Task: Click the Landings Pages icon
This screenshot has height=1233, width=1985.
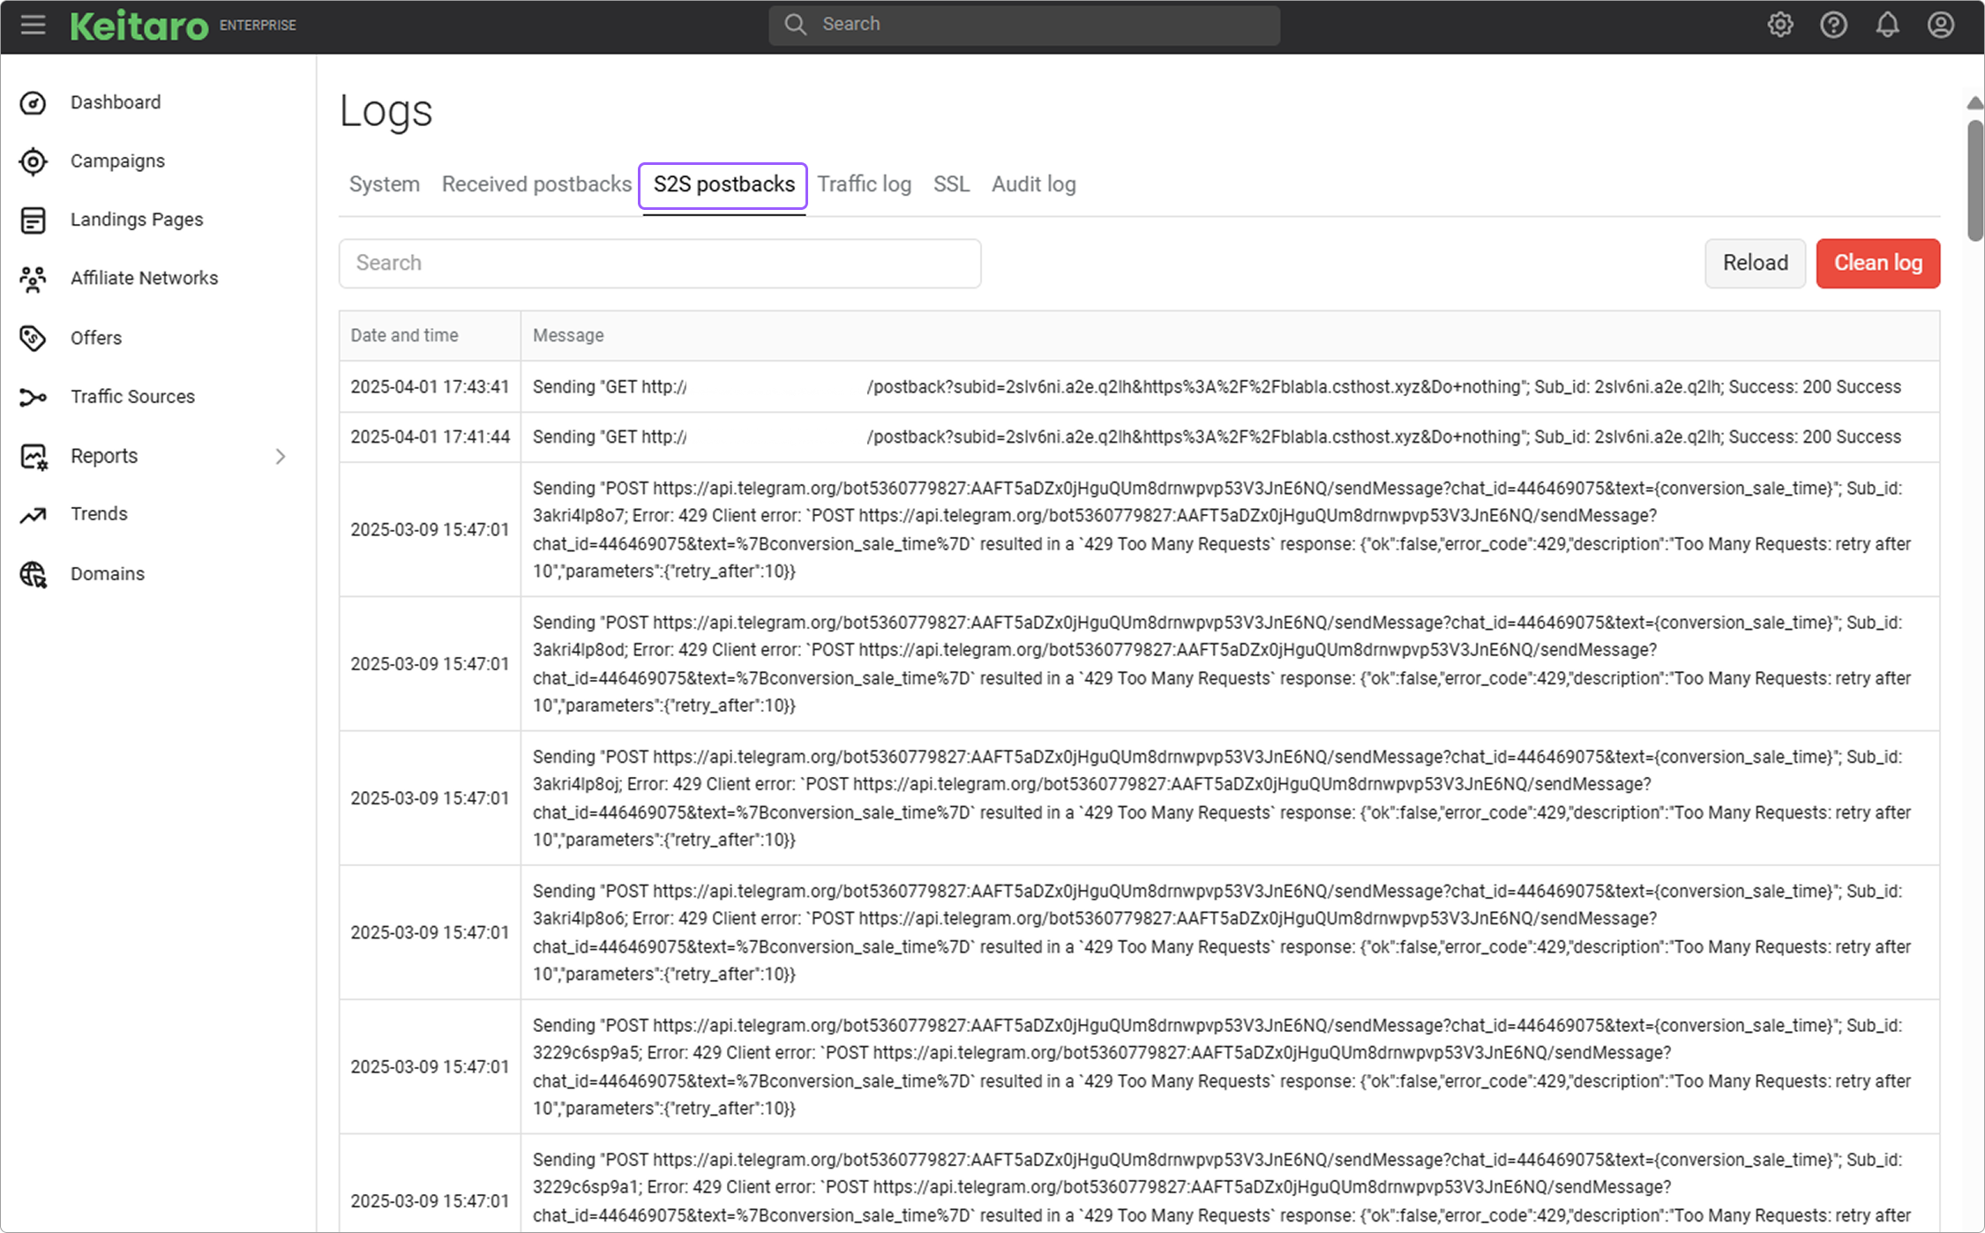Action: coord(33,220)
